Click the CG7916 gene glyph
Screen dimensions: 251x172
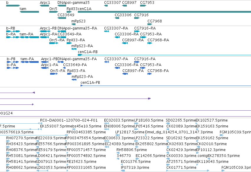pyautogui.click(x=137, y=18)
